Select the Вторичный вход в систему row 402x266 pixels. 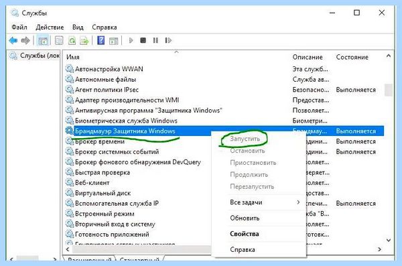pyautogui.click(x=115, y=224)
